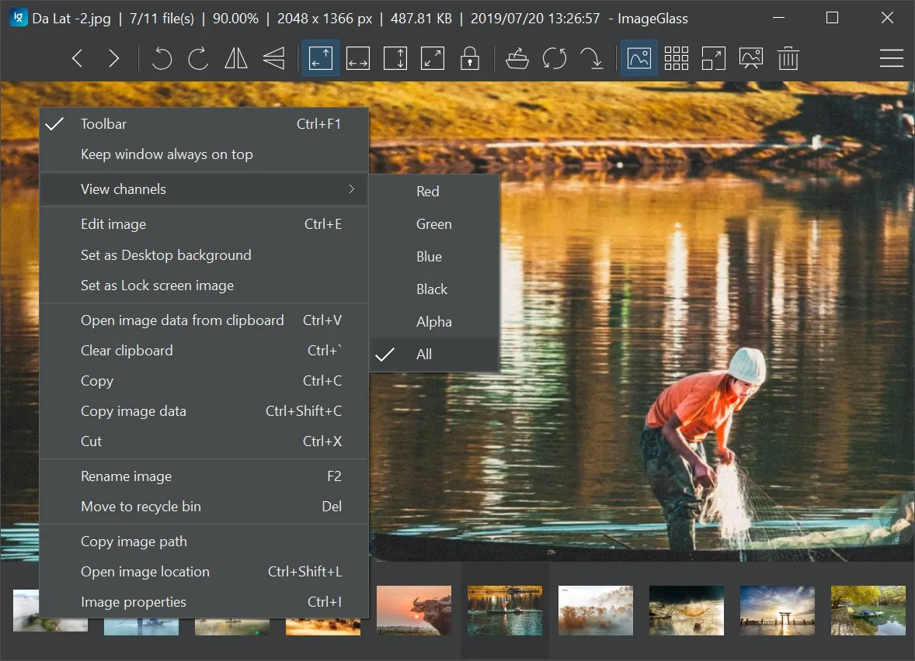The width and height of the screenshot is (915, 661).
Task: Click the lock zoom ratio padlock icon
Action: tap(469, 59)
